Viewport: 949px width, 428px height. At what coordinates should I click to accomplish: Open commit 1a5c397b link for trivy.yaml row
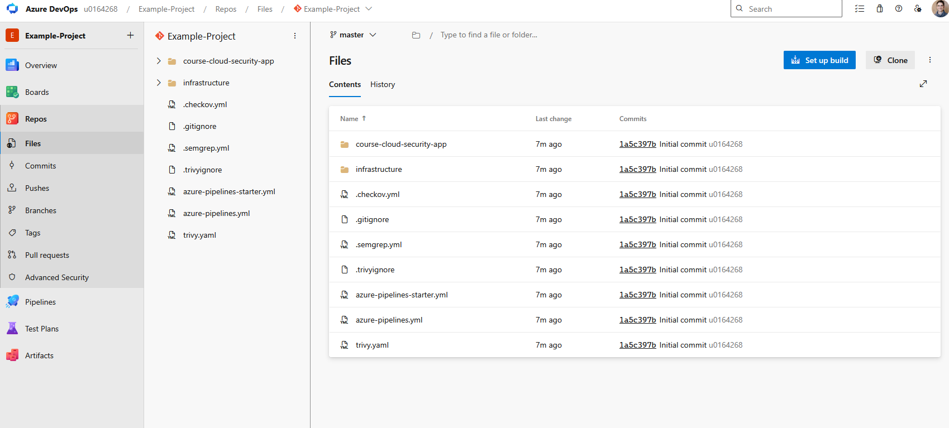point(637,345)
